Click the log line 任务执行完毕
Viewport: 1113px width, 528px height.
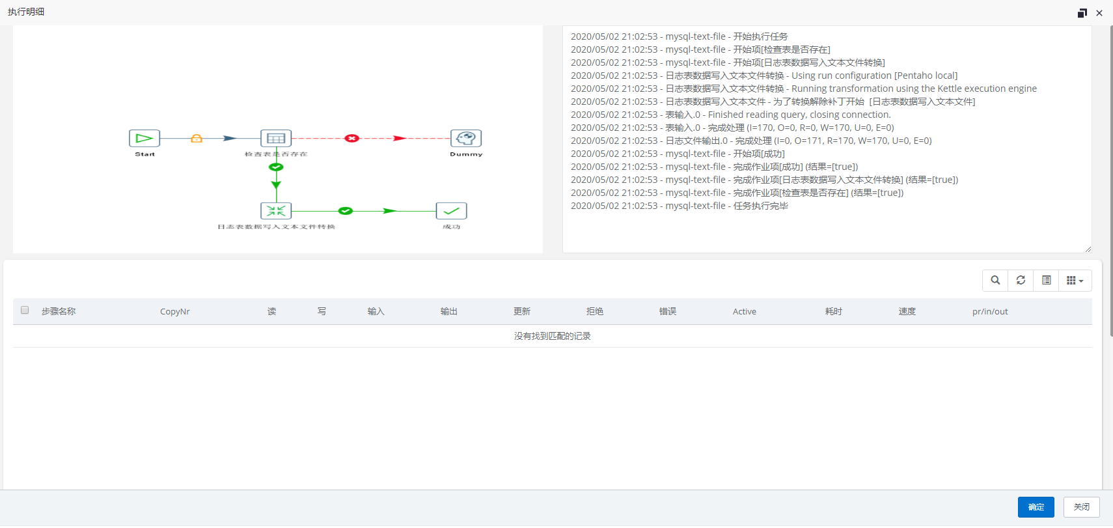click(679, 206)
